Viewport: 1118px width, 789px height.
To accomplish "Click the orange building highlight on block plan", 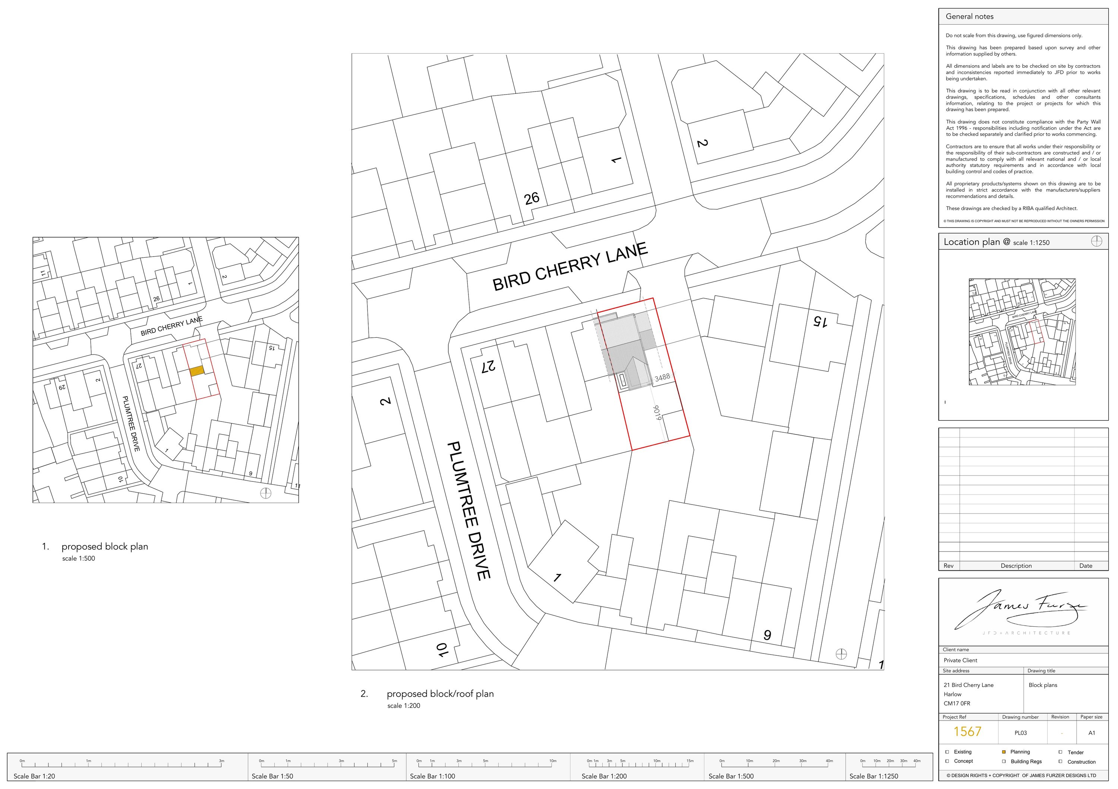I will pos(197,371).
